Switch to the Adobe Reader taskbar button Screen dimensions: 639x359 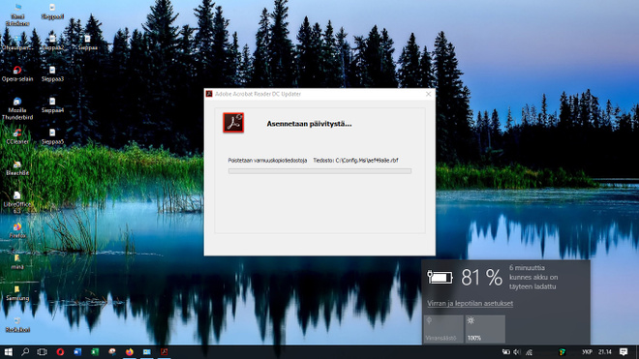165,352
